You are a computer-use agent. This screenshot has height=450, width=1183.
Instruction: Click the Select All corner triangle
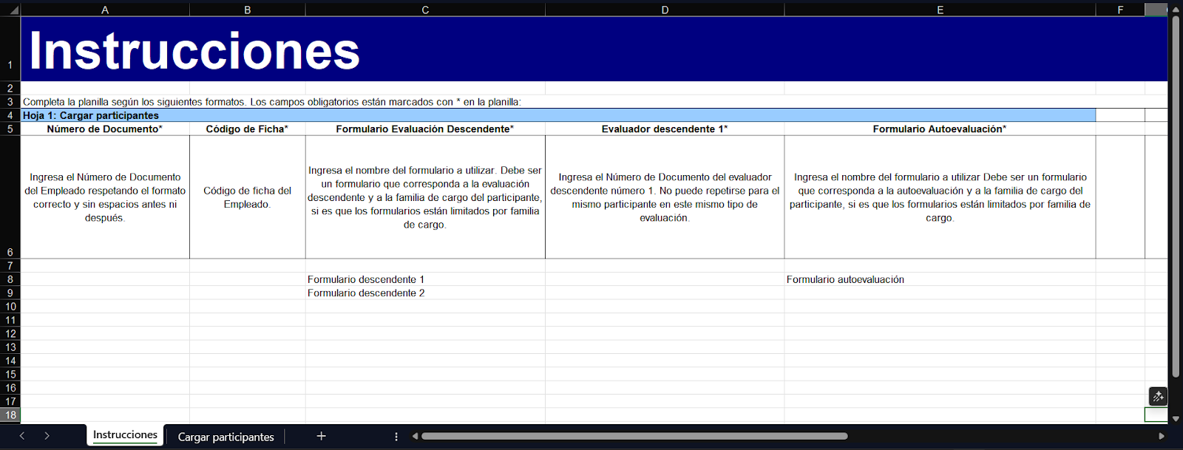[10, 10]
